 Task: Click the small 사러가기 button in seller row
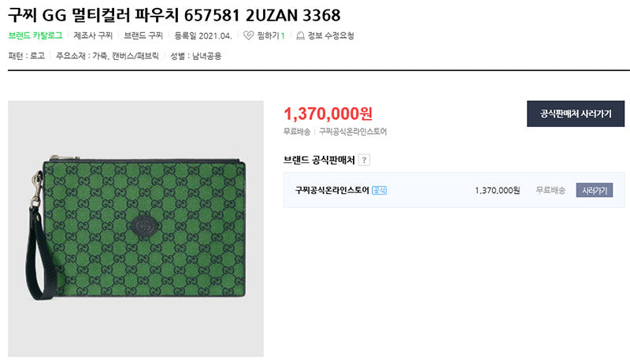click(x=595, y=190)
